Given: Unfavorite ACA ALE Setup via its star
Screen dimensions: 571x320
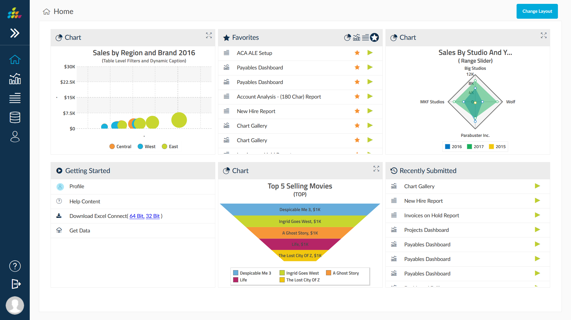Looking at the screenshot, I should [x=357, y=53].
